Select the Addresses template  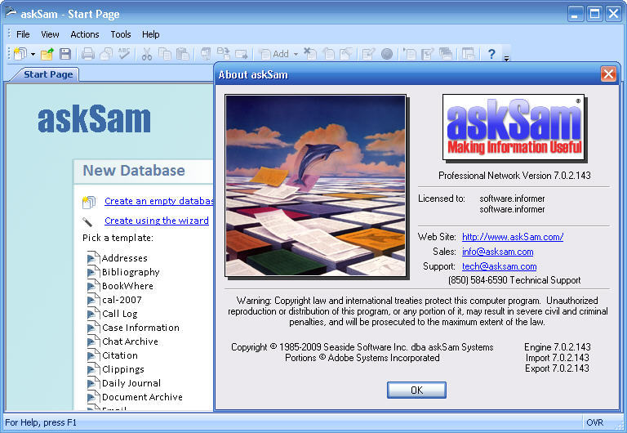pos(124,258)
